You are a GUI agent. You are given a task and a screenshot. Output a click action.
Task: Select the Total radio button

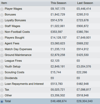point(2,101)
